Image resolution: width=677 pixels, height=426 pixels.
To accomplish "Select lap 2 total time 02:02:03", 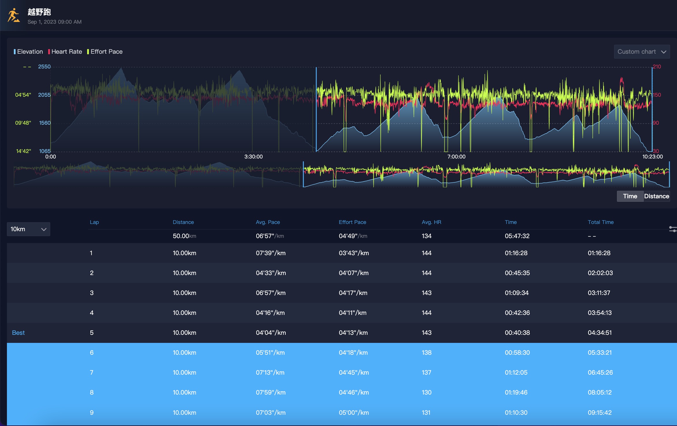I will point(600,273).
